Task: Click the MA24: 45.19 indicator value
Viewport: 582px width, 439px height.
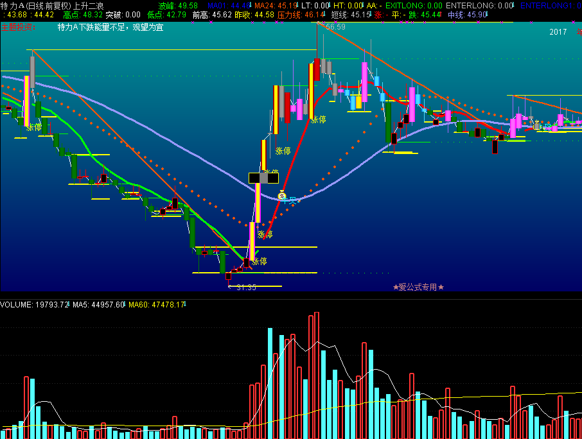Action: click(276, 6)
